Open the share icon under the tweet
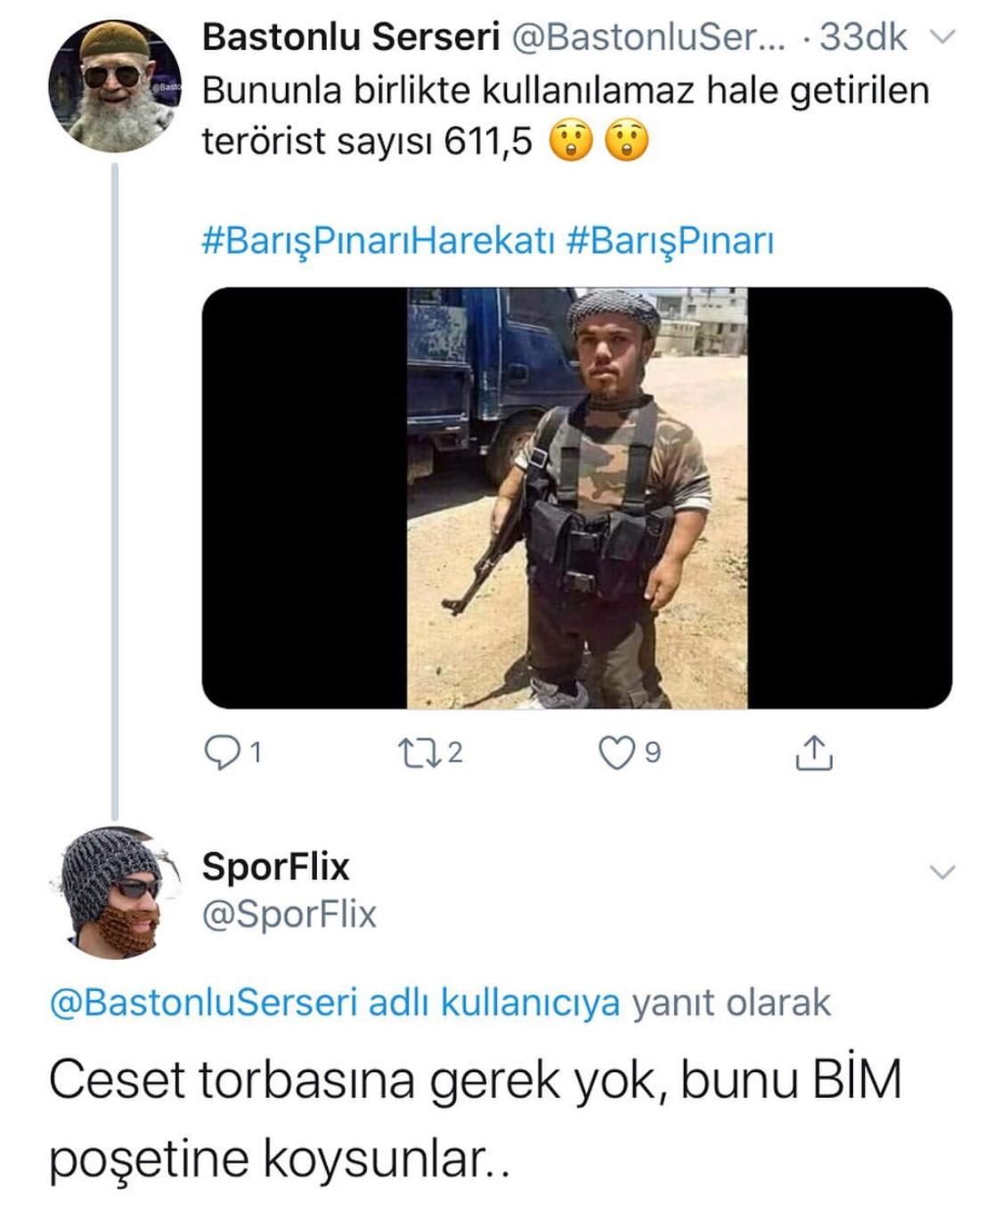The width and height of the screenshot is (1002, 1212). click(812, 752)
